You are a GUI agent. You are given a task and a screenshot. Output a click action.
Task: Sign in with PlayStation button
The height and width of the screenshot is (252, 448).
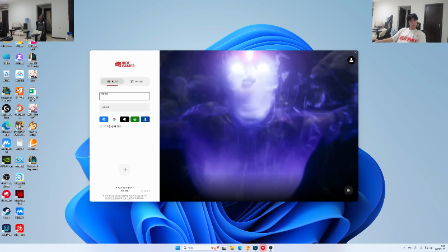(146, 119)
